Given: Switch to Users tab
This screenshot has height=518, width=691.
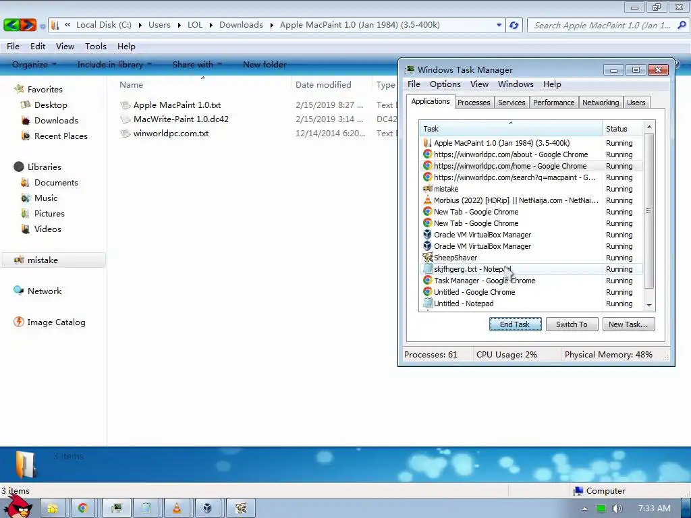Looking at the screenshot, I should point(636,103).
